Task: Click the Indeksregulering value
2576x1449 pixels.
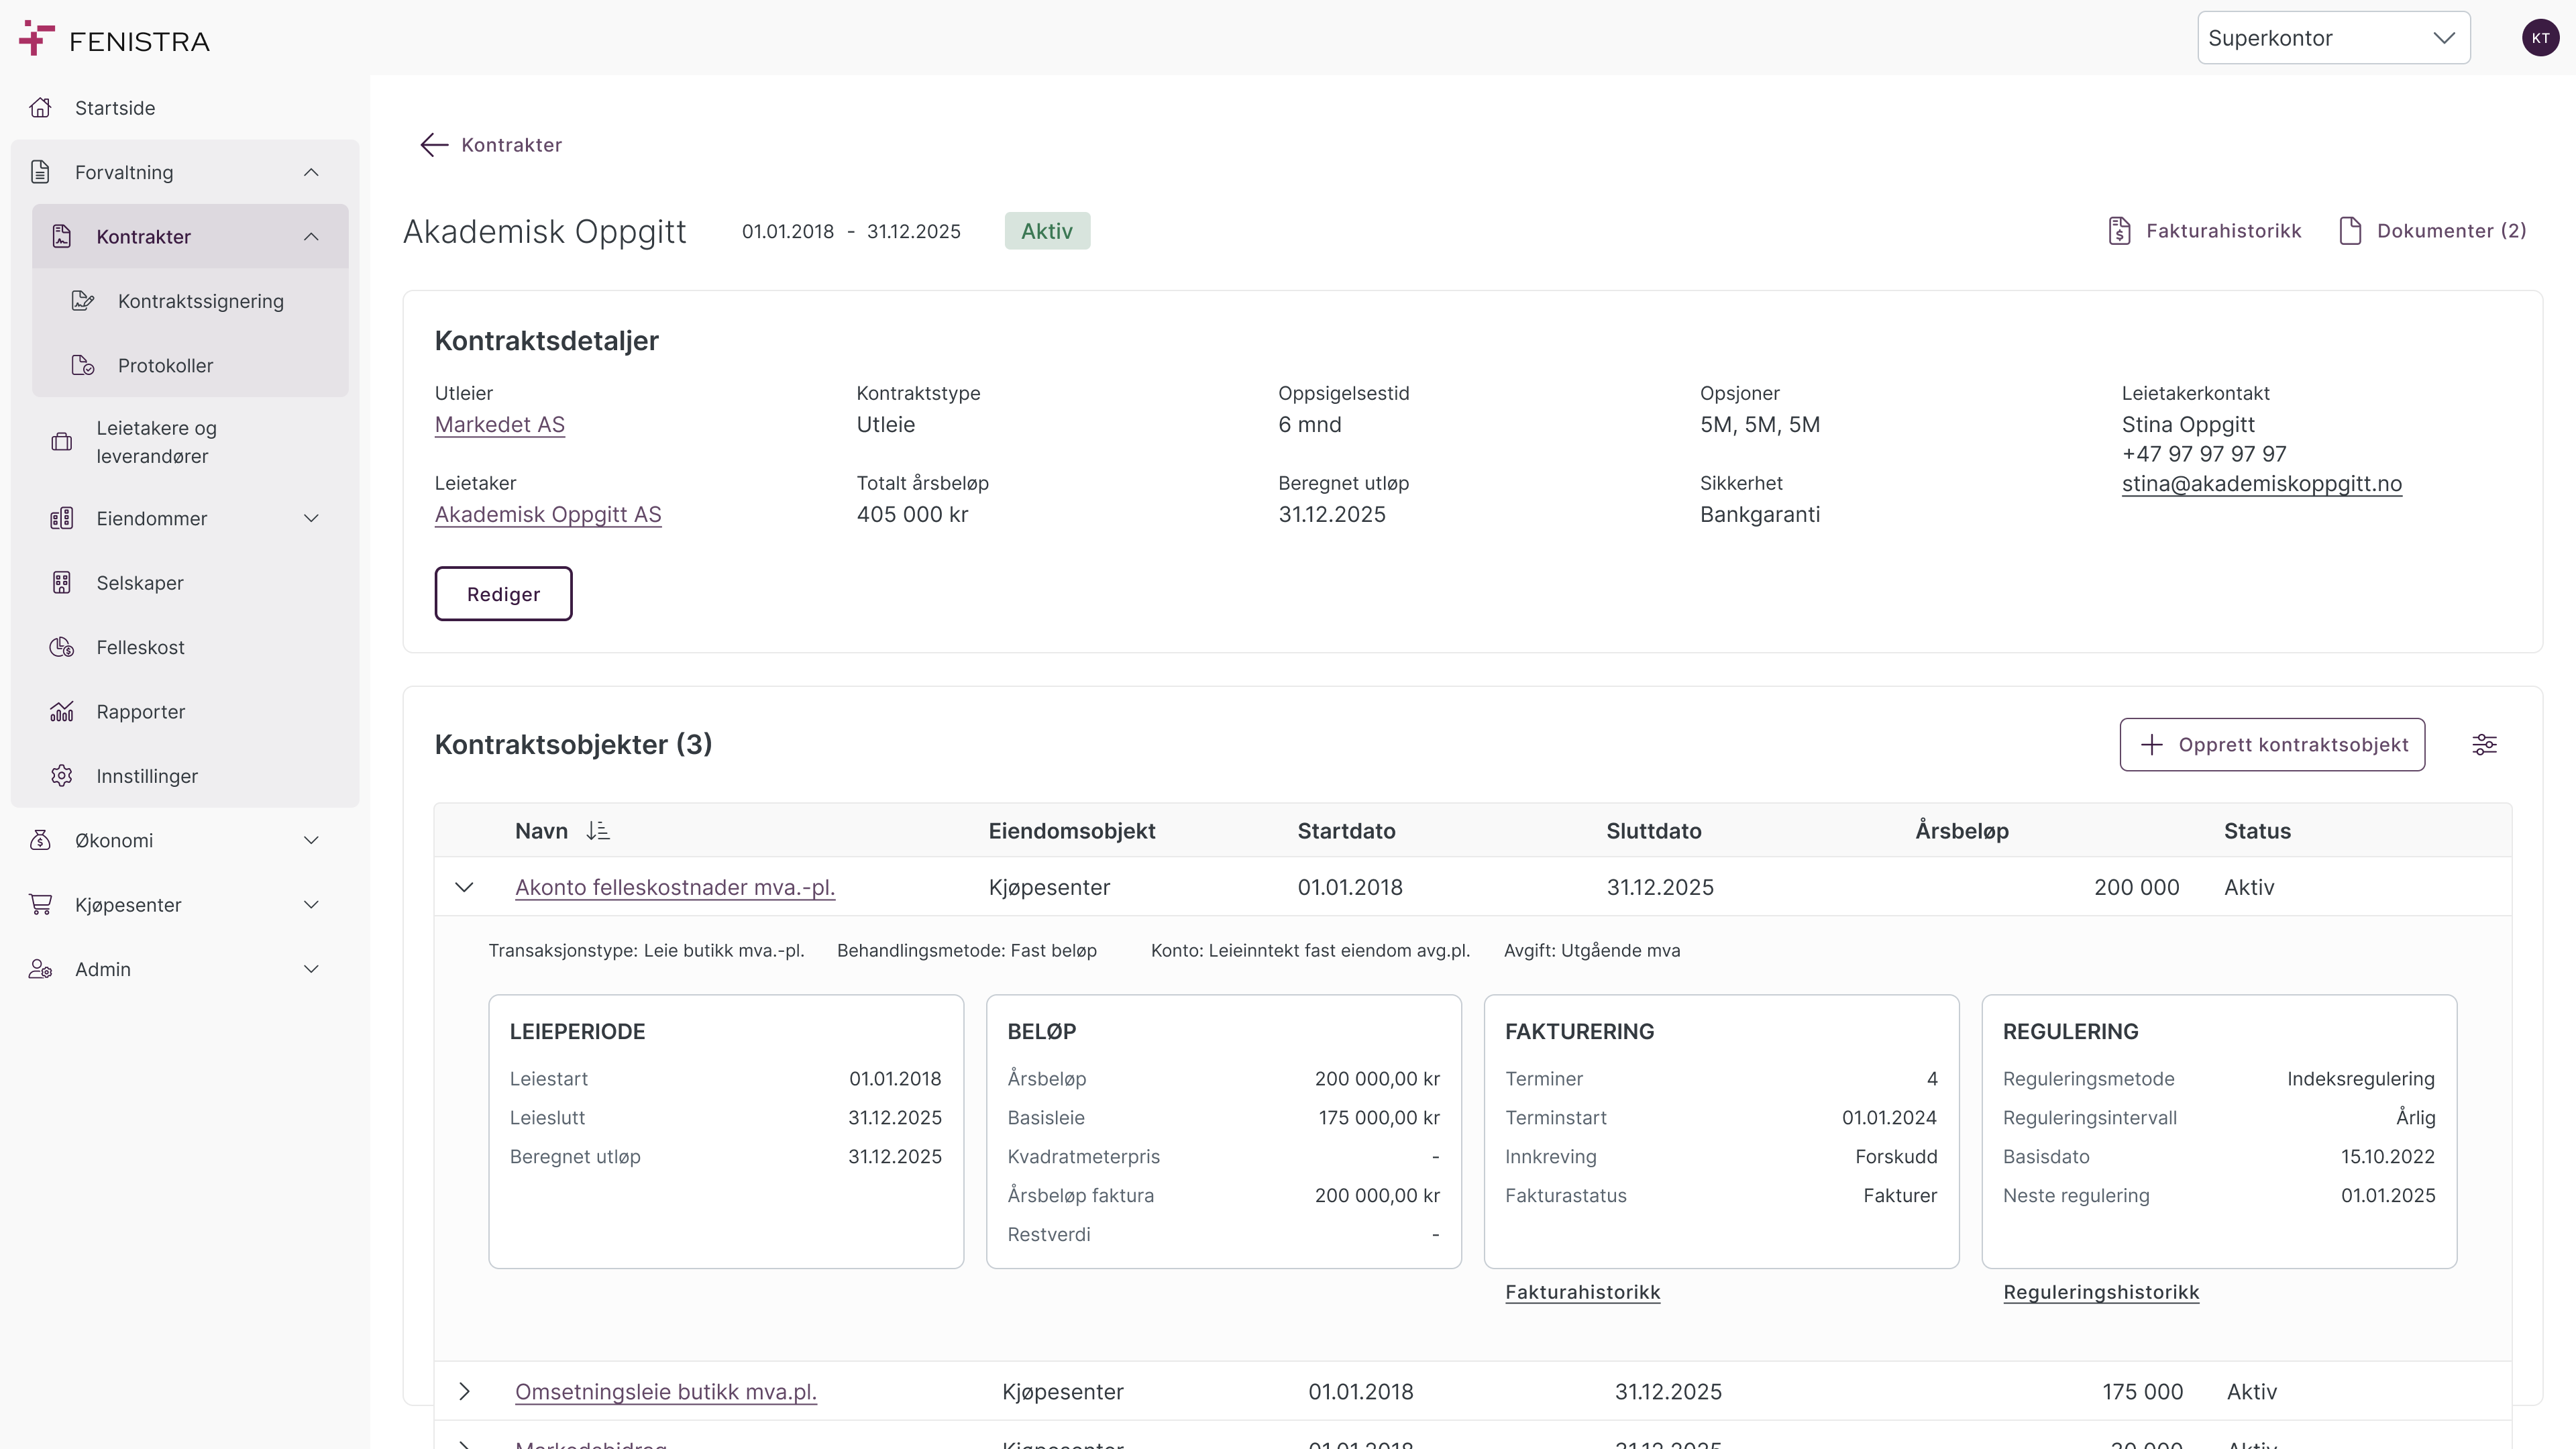Action: pyautogui.click(x=2360, y=1079)
